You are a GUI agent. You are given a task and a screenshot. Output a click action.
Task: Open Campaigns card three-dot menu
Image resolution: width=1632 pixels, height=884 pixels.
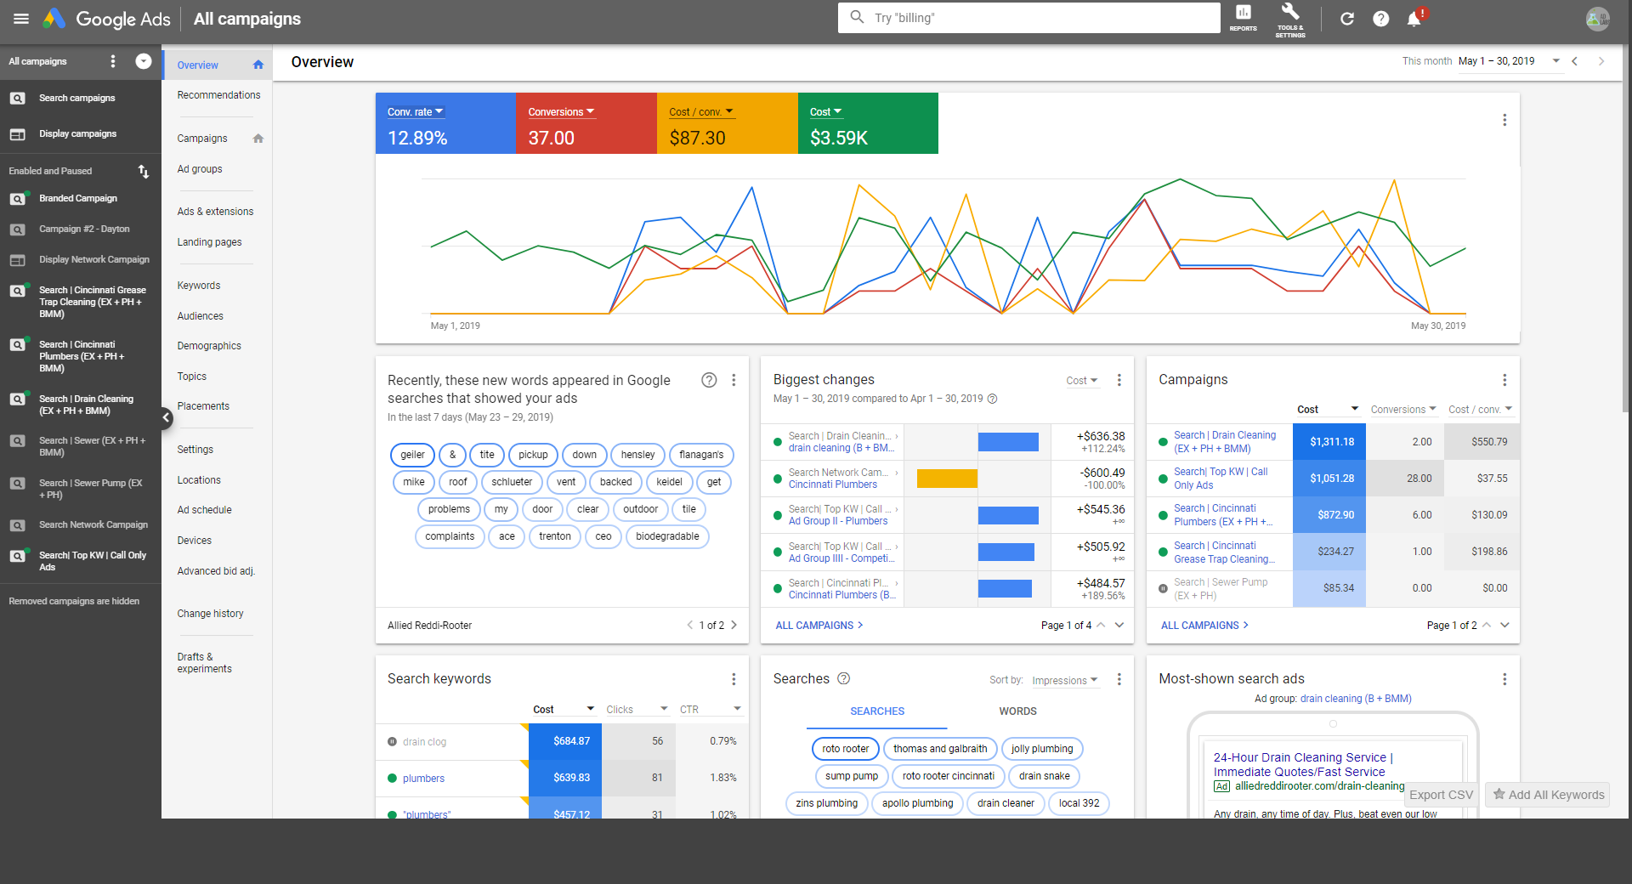click(x=1504, y=380)
